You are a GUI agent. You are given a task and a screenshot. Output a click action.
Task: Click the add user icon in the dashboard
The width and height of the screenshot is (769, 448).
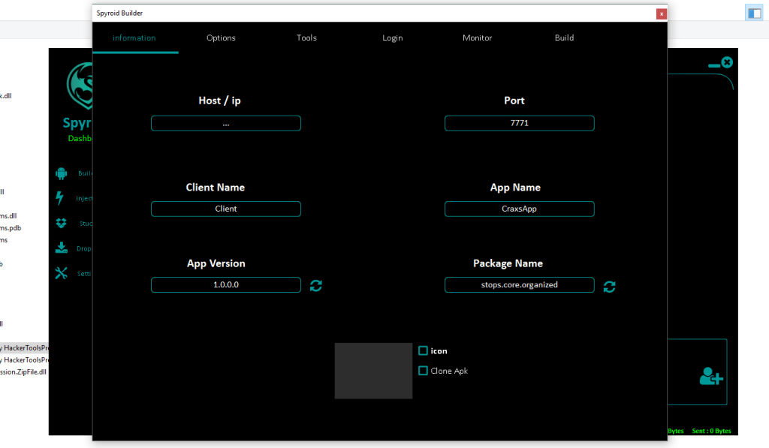710,376
